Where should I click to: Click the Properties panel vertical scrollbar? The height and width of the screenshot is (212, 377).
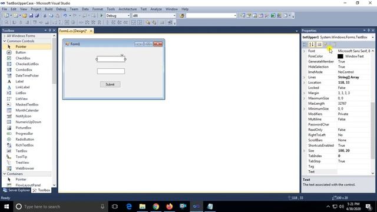373,131
